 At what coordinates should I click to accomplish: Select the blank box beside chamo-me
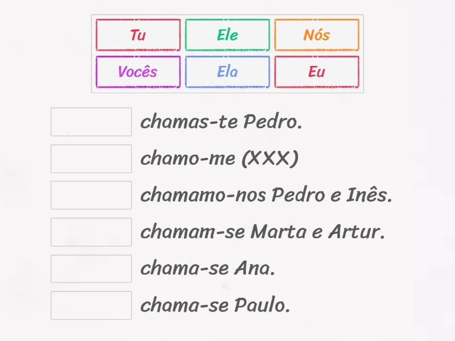(x=91, y=159)
